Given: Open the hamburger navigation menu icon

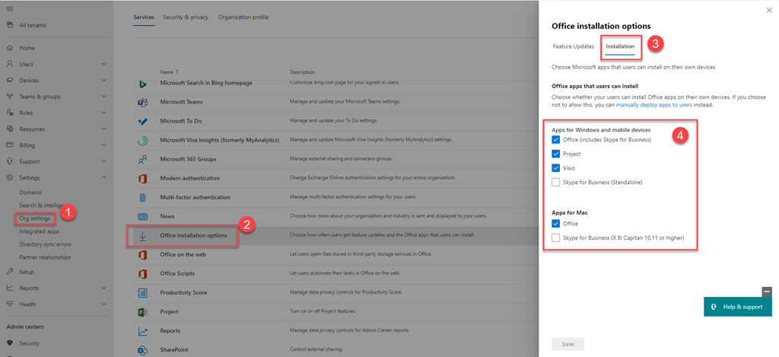Looking at the screenshot, I should [x=9, y=9].
